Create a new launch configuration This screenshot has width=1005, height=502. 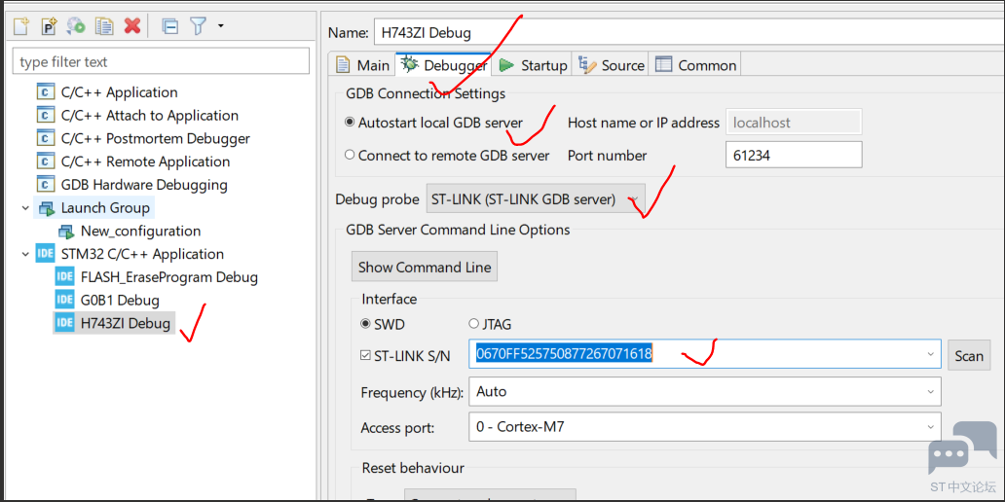click(21, 26)
